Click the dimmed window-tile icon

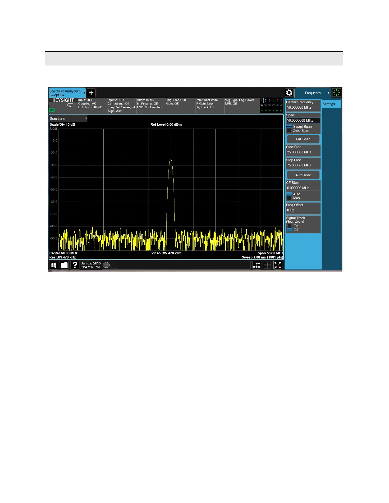click(267, 265)
